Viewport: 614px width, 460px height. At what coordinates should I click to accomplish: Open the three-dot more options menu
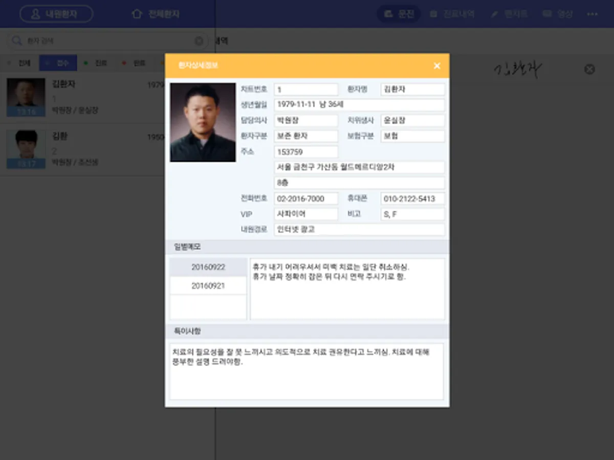click(x=593, y=14)
